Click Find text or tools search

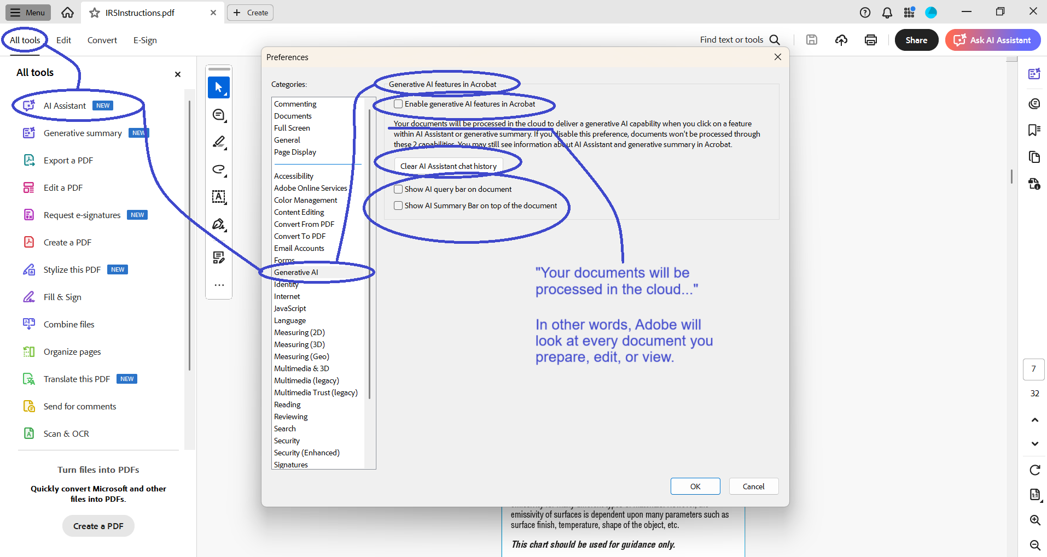coord(740,40)
